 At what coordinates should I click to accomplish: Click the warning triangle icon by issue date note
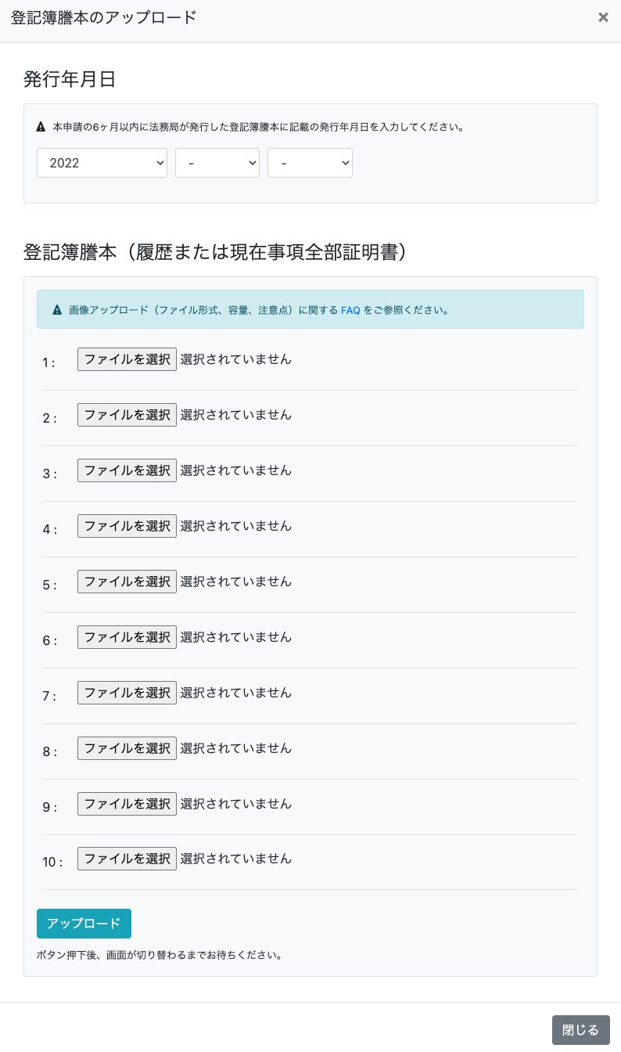coord(41,127)
